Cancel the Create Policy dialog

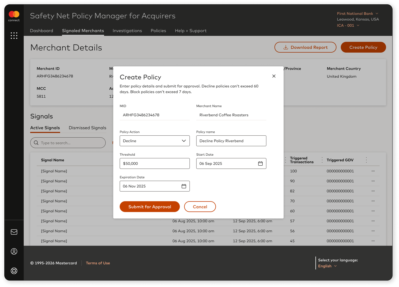200,207
